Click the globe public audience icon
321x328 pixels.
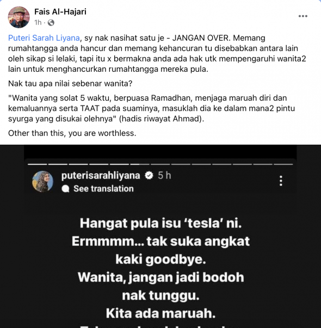(x=51, y=22)
